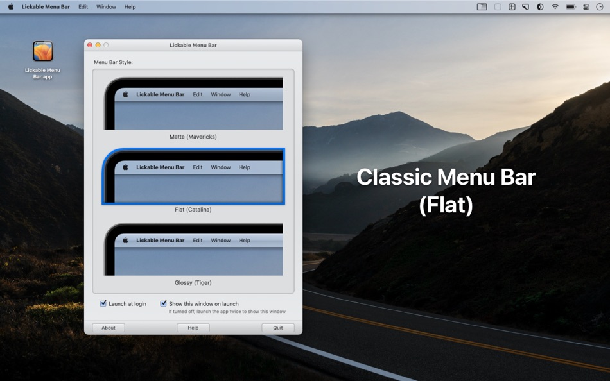Click the Apple logo inside the Flat (Catalina) preview
This screenshot has height=381, width=610.
point(125,167)
